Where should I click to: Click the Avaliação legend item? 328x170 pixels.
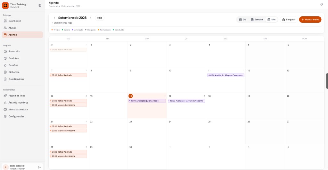click(78, 30)
